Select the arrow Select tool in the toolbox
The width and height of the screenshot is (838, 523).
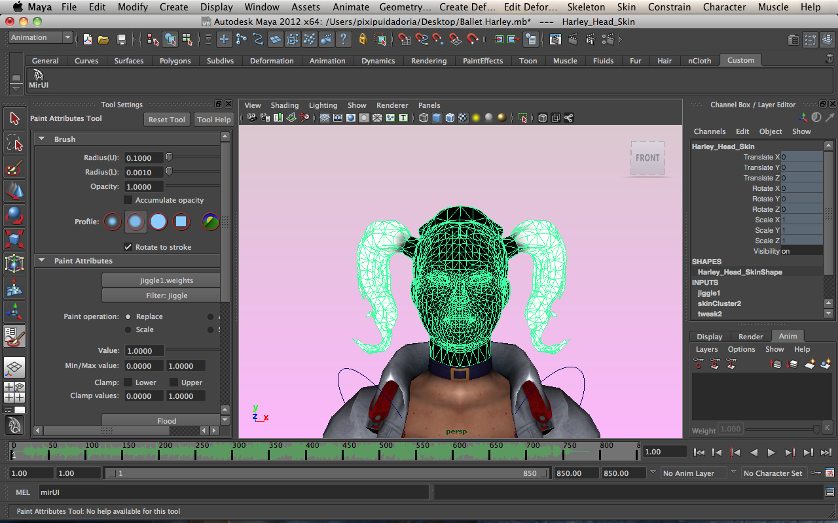14,118
